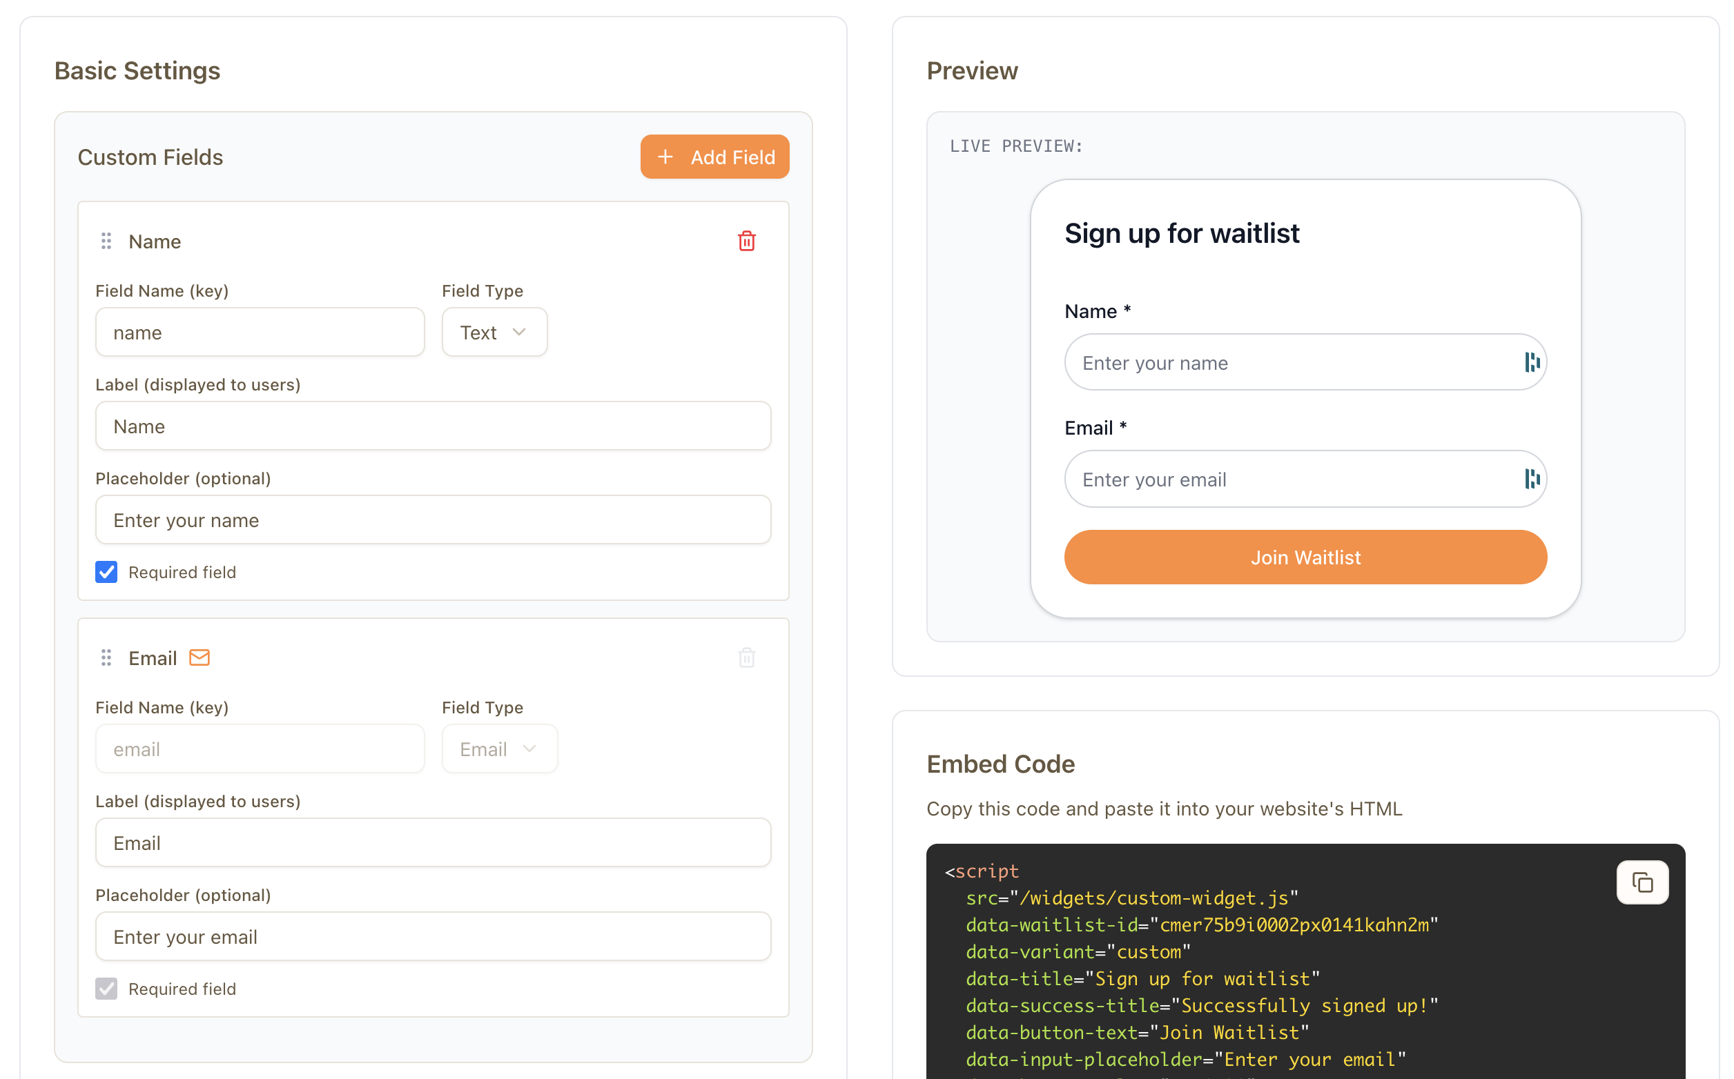This screenshot has height=1079, width=1734.
Task: Edit the Field Name key 'name' input
Action: [260, 332]
